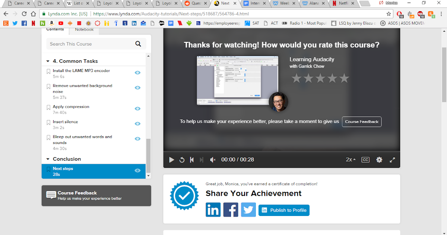Viewport: 447px width, 235px height.
Task: Go back with the browser back arrow
Action: click(6, 14)
